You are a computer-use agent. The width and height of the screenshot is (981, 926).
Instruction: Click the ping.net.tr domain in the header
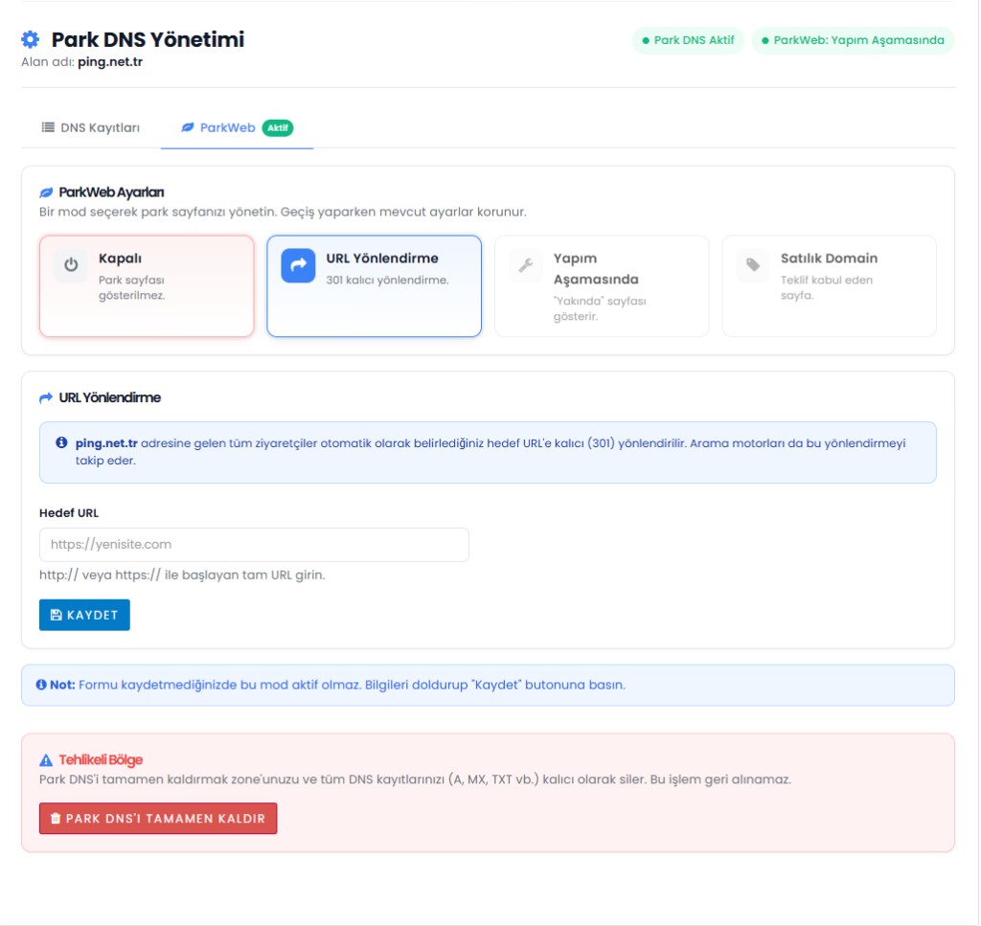pyautogui.click(x=110, y=62)
